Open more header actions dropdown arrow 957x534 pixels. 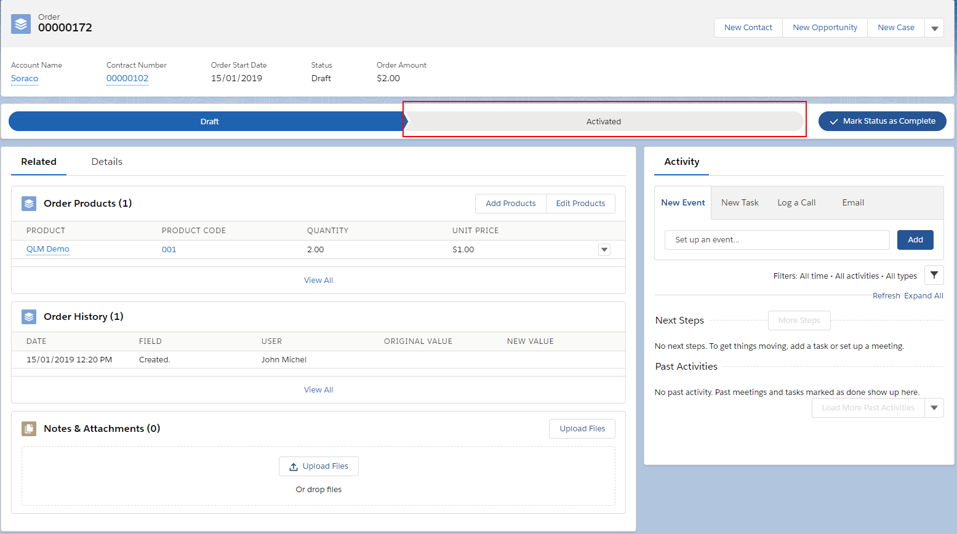934,28
